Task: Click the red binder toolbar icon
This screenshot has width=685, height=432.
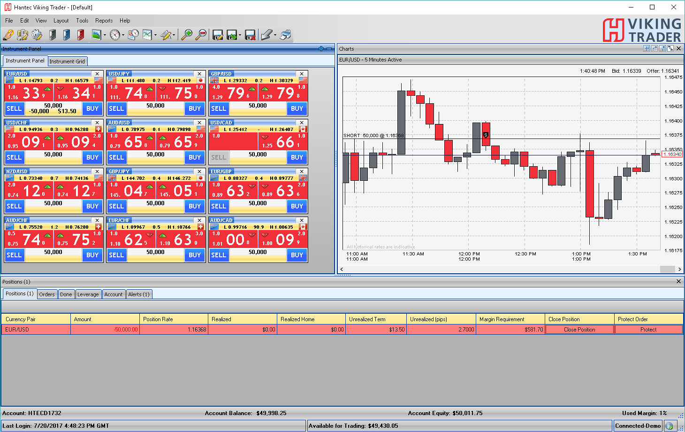Action: [81, 35]
